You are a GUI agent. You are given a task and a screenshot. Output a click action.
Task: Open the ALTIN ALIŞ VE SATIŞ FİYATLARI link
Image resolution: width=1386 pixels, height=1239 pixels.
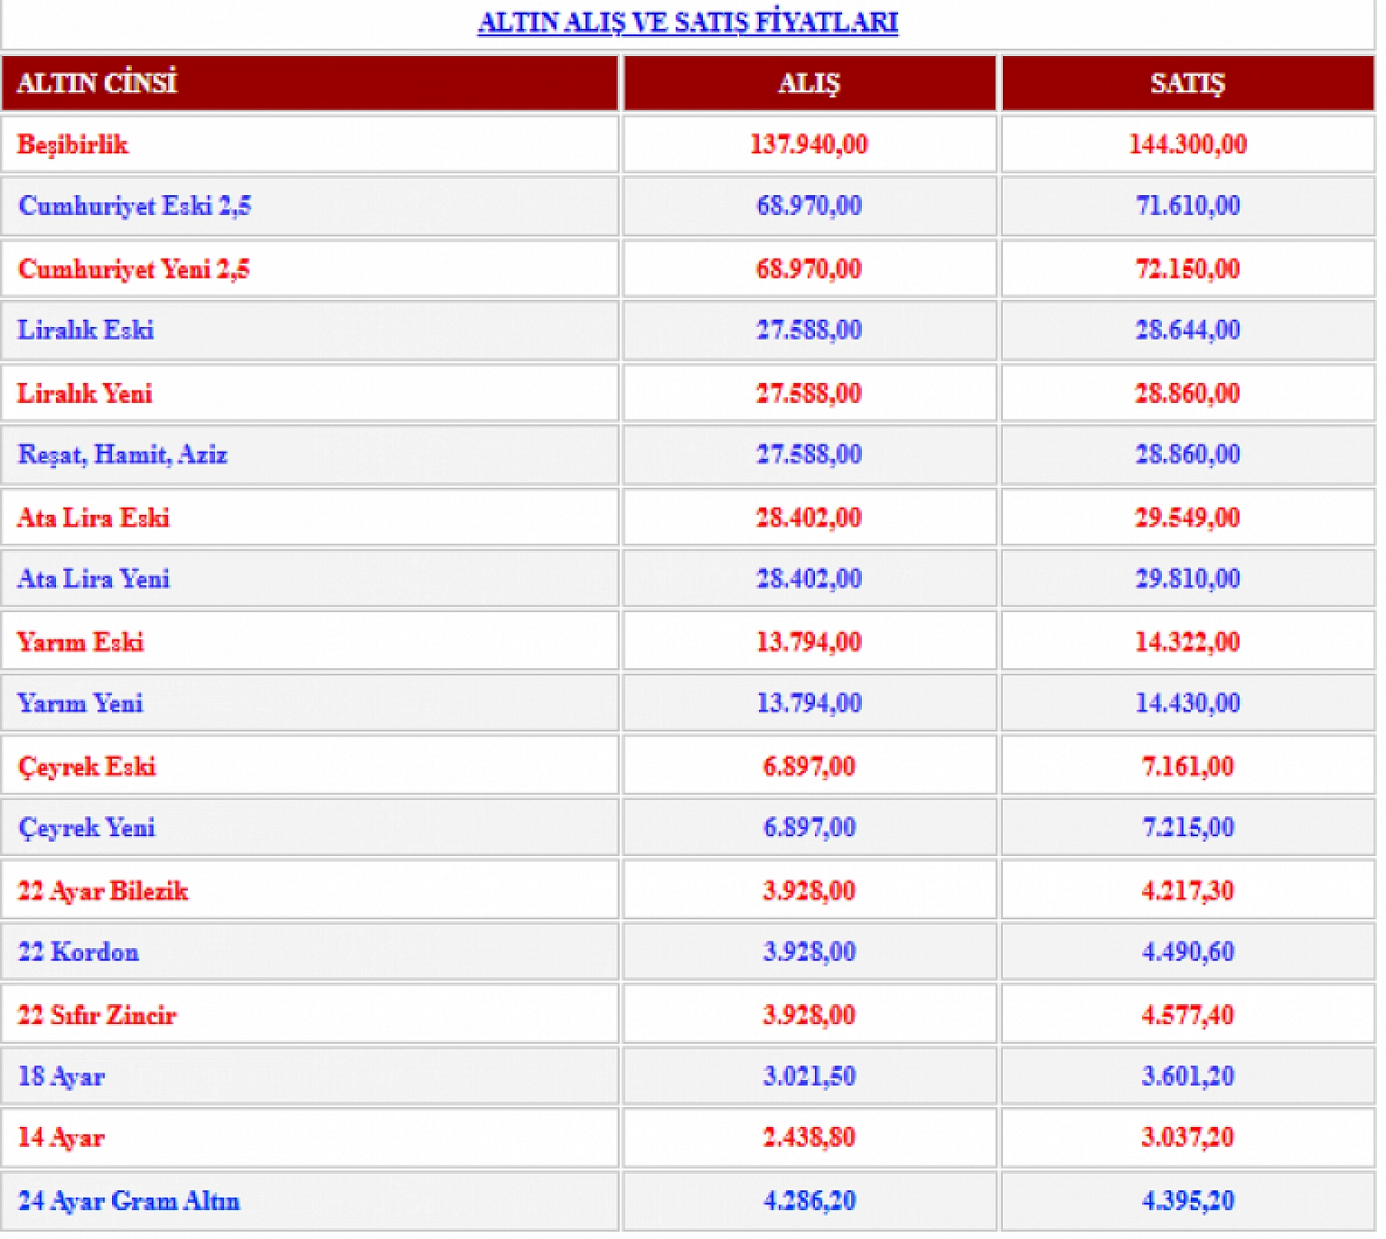click(x=687, y=22)
